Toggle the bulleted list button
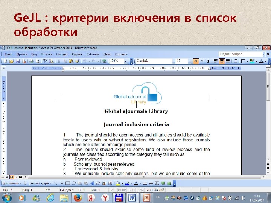Image resolution: width=271 pixels, height=203 pixels. pyautogui.click(x=235, y=61)
